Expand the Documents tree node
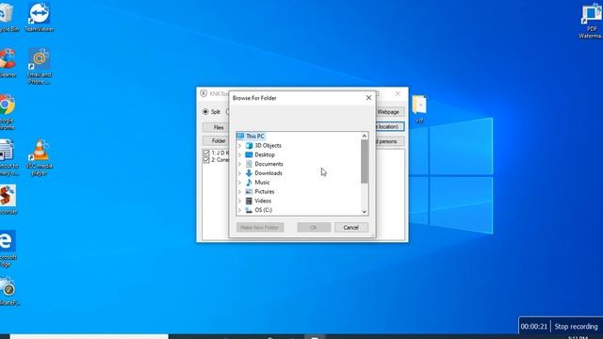The height and width of the screenshot is (339, 603). (x=240, y=164)
